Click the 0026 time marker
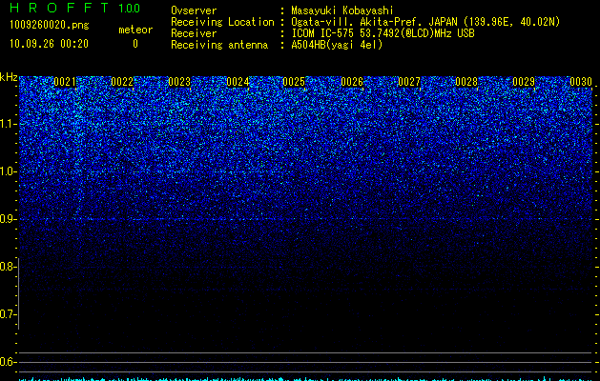 [352, 82]
